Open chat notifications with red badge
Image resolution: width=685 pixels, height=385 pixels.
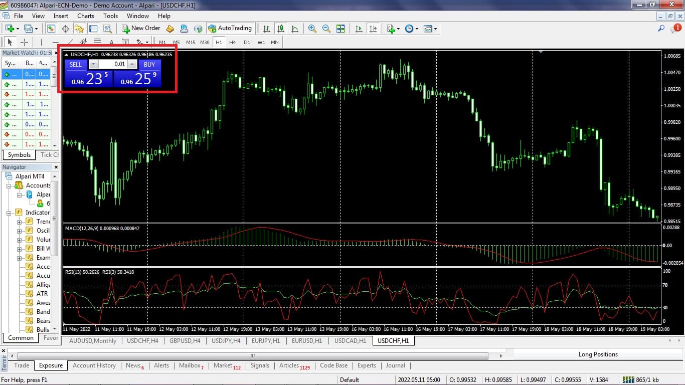(675, 29)
